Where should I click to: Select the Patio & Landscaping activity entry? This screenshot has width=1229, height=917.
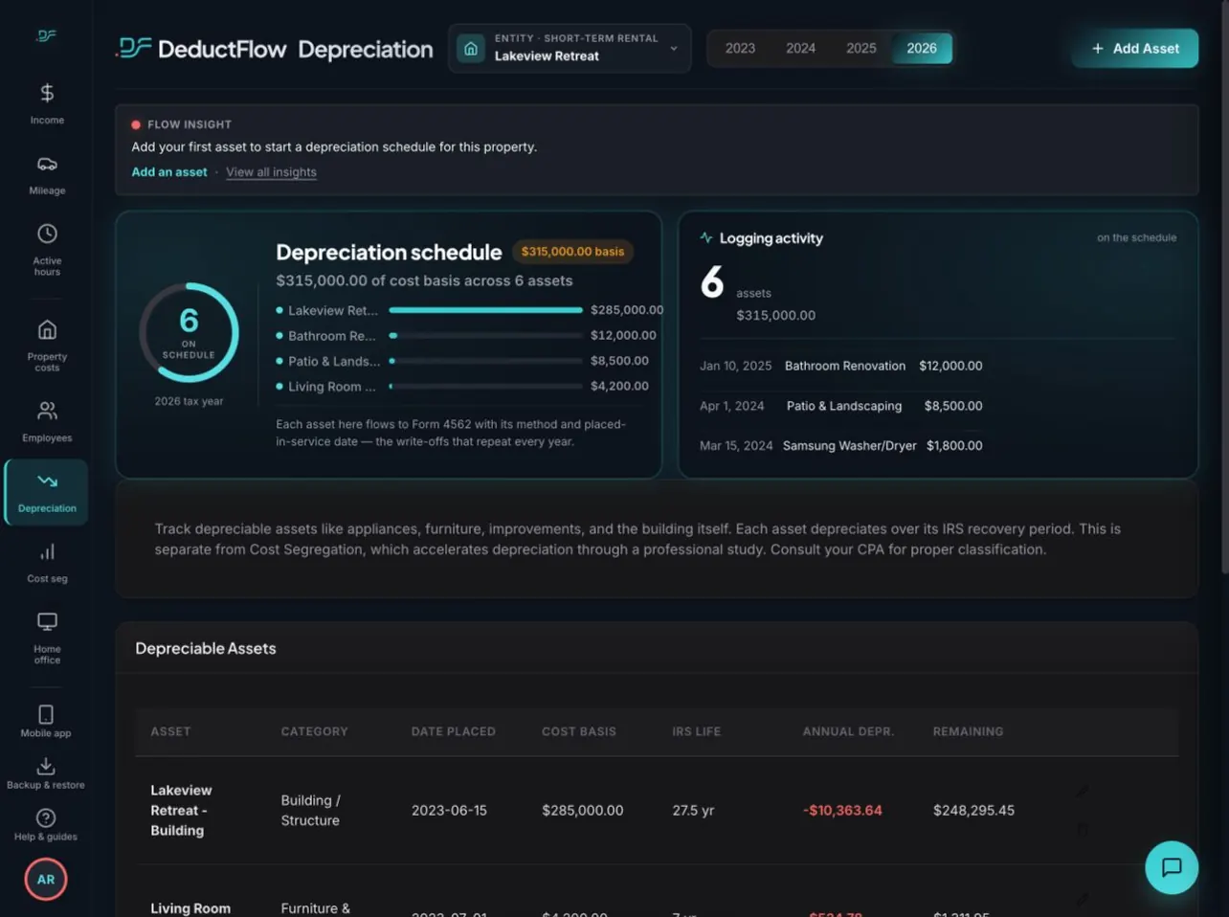[x=840, y=406]
